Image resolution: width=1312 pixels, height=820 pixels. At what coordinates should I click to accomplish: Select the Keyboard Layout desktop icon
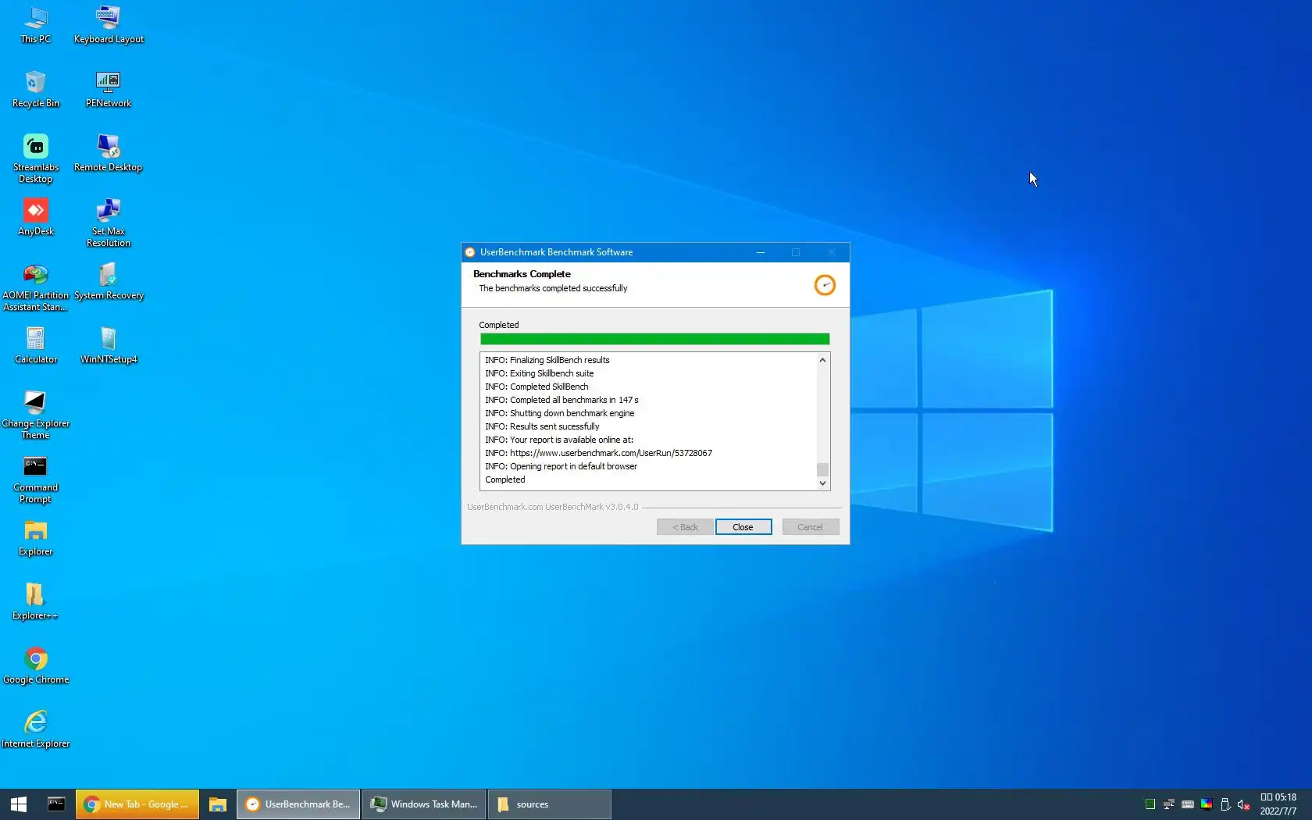point(109,25)
